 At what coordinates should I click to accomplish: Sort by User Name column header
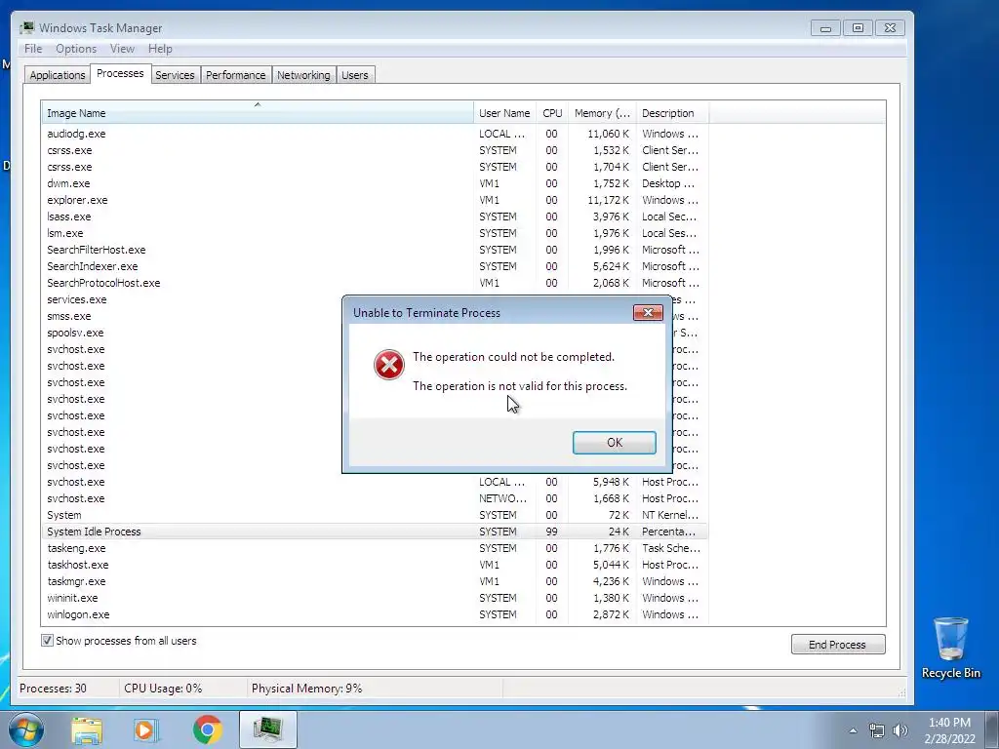(x=504, y=113)
